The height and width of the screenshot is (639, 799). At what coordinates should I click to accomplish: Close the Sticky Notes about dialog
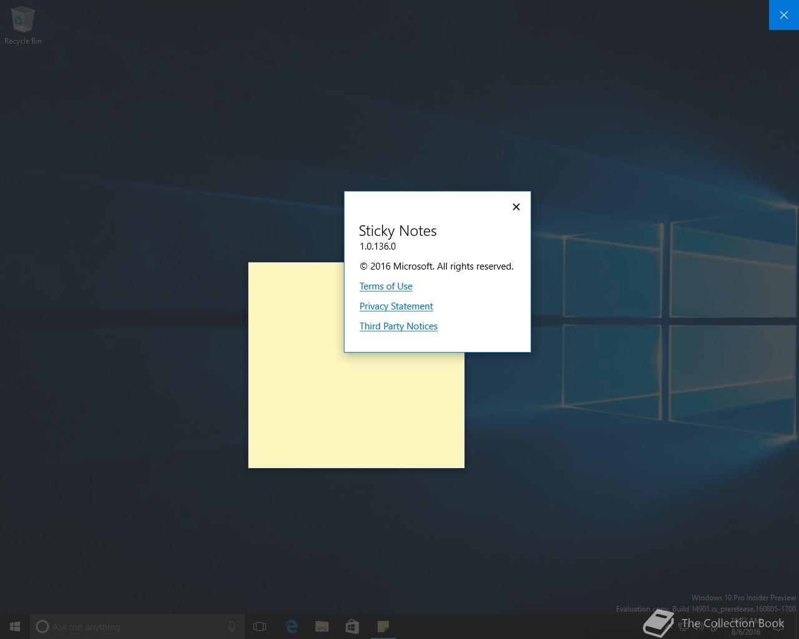pyautogui.click(x=516, y=207)
